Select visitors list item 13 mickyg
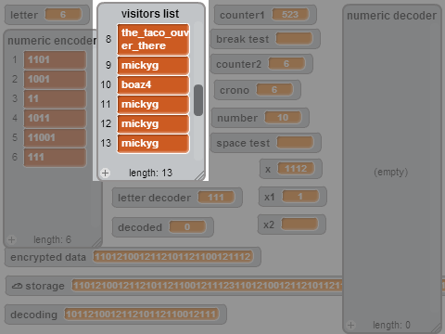Viewport: 445px width, 334px height. click(153, 143)
